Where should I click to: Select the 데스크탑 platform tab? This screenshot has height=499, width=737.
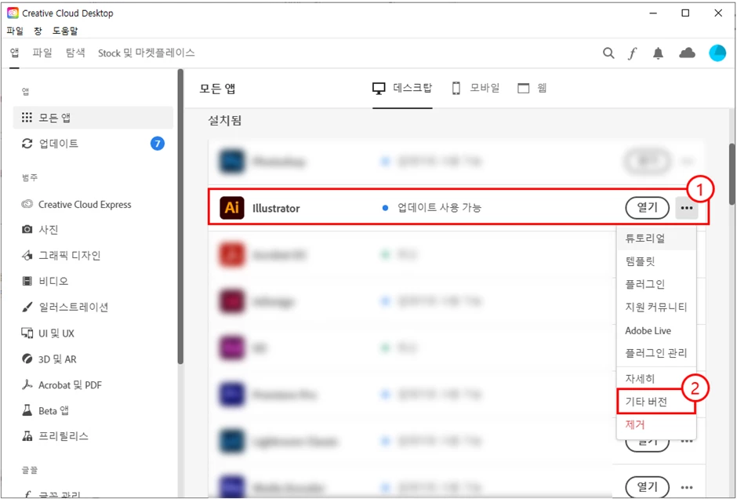(402, 88)
